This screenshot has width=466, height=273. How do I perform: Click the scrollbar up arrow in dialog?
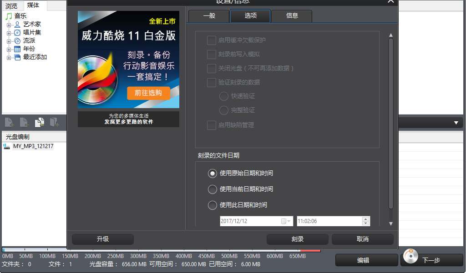coord(391,35)
